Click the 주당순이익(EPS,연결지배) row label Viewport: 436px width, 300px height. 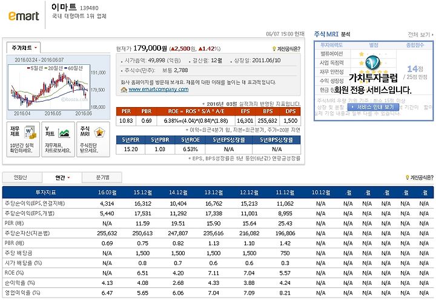point(35,203)
